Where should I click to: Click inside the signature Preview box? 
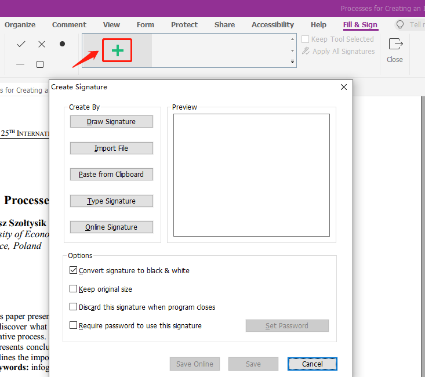pyautogui.click(x=251, y=175)
